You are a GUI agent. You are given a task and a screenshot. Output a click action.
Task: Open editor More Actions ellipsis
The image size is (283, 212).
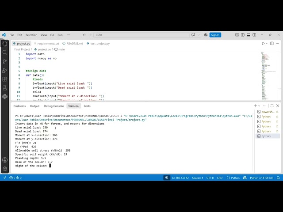(278, 43)
